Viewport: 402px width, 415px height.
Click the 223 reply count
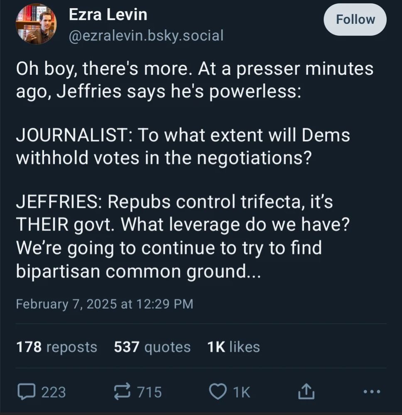point(53,392)
